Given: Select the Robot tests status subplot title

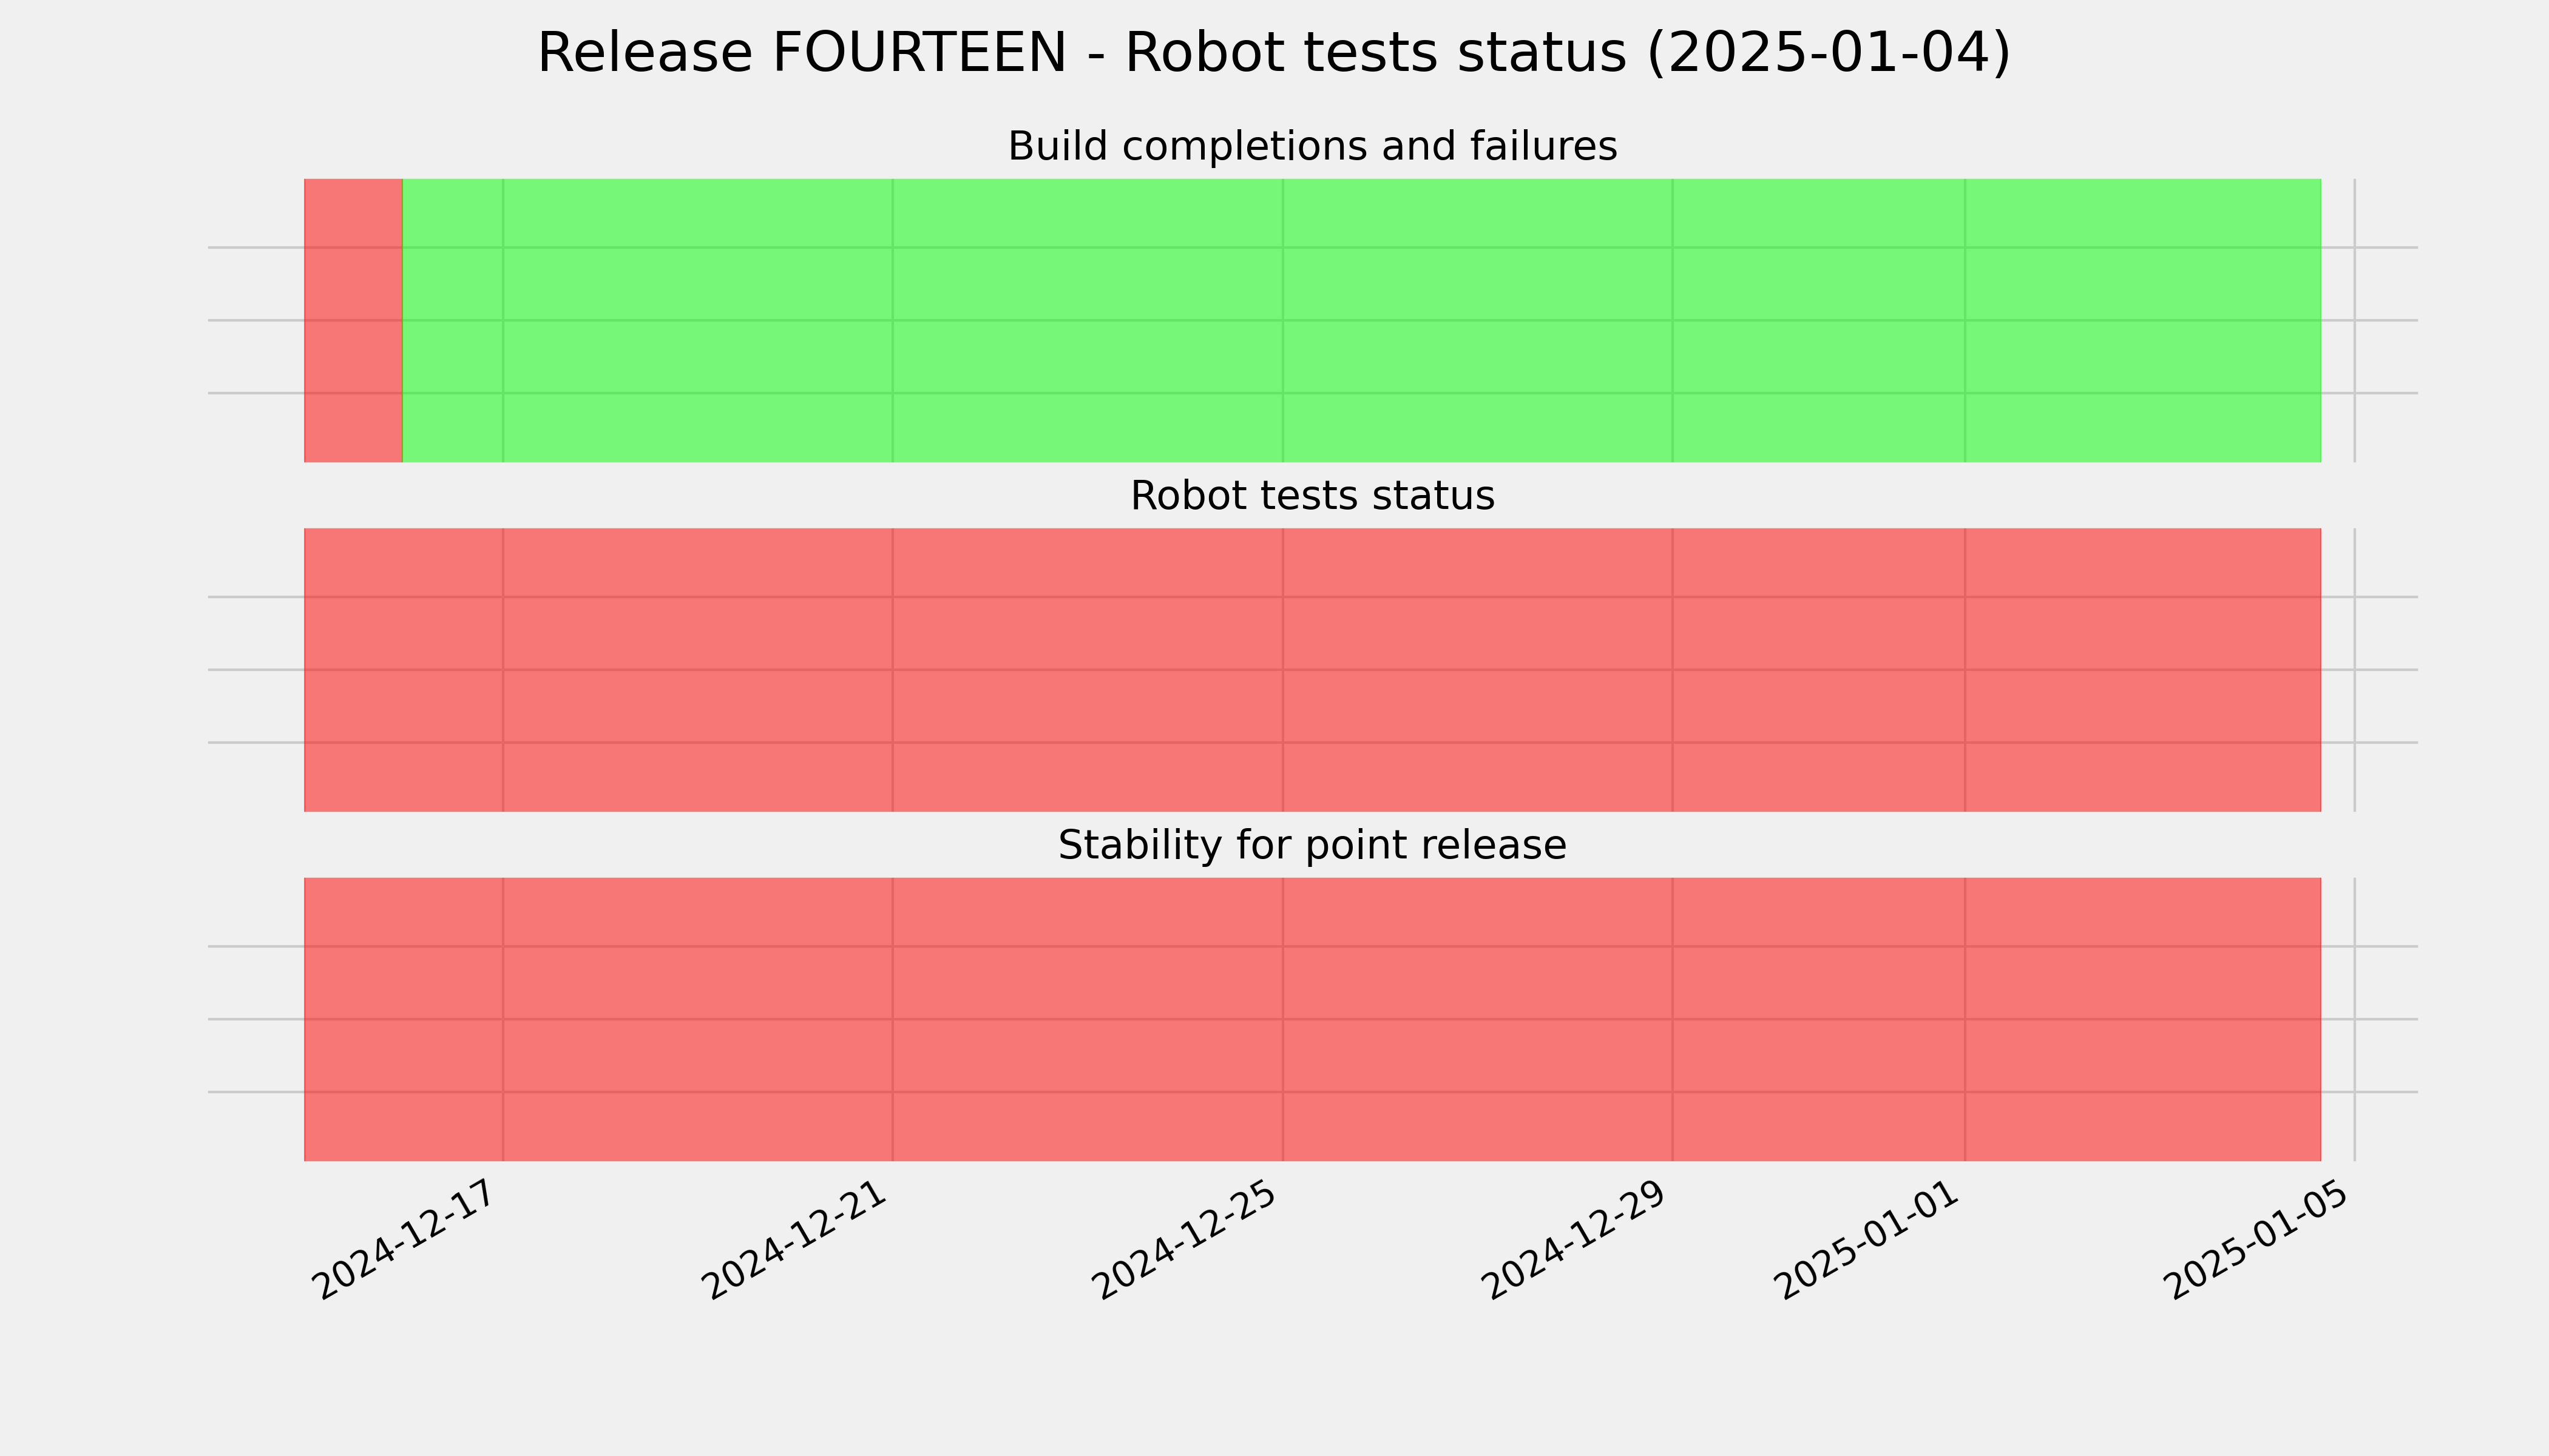Looking at the screenshot, I should (1312, 496).
